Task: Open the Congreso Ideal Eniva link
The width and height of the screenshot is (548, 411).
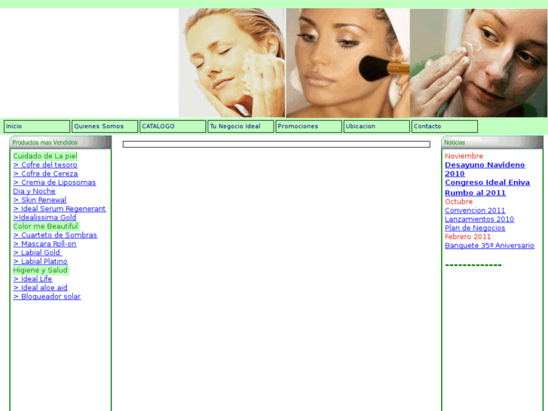Action: (487, 182)
